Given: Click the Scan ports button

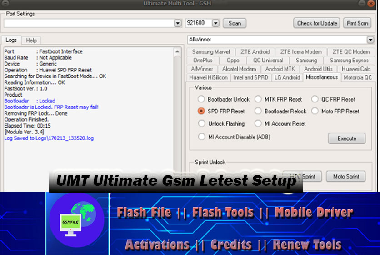Looking at the screenshot, I should (235, 23).
